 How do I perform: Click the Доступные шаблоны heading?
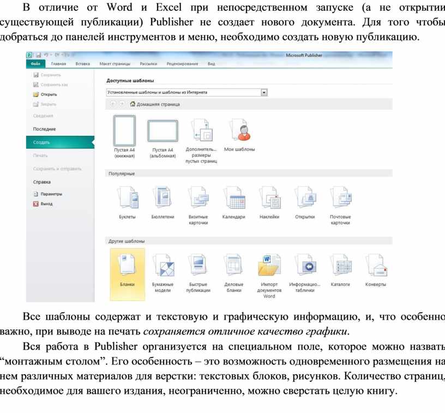[130, 81]
